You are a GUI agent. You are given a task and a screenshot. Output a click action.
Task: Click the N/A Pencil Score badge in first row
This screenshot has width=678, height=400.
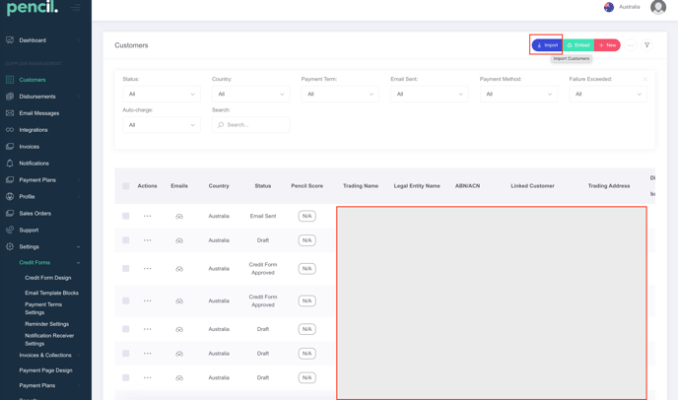coord(307,216)
